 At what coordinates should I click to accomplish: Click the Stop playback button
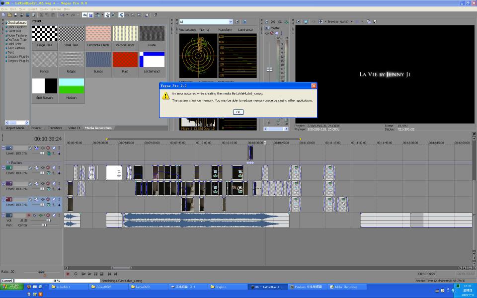[x=102, y=274]
